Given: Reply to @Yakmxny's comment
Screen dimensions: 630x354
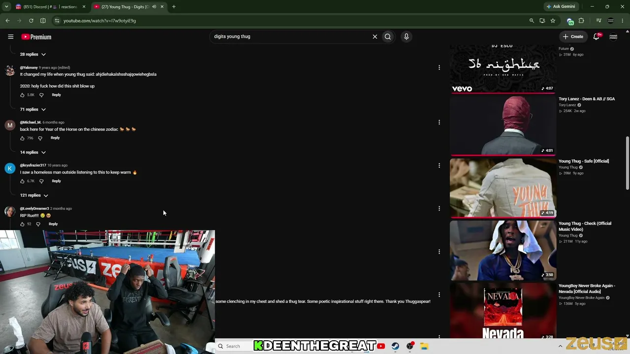Looking at the screenshot, I should tap(56, 95).
